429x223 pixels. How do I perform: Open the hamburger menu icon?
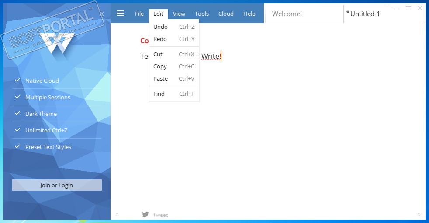[x=120, y=13]
